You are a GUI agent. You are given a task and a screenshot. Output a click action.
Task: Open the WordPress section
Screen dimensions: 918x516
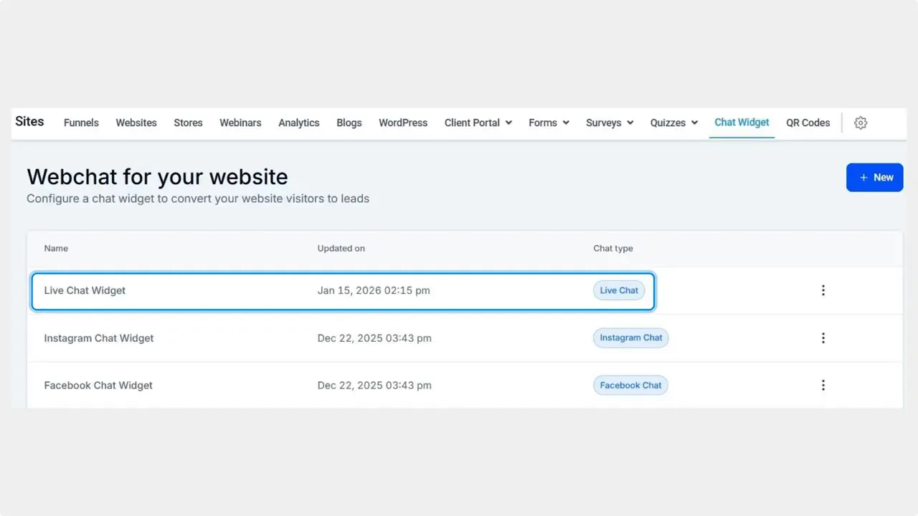[x=402, y=123]
